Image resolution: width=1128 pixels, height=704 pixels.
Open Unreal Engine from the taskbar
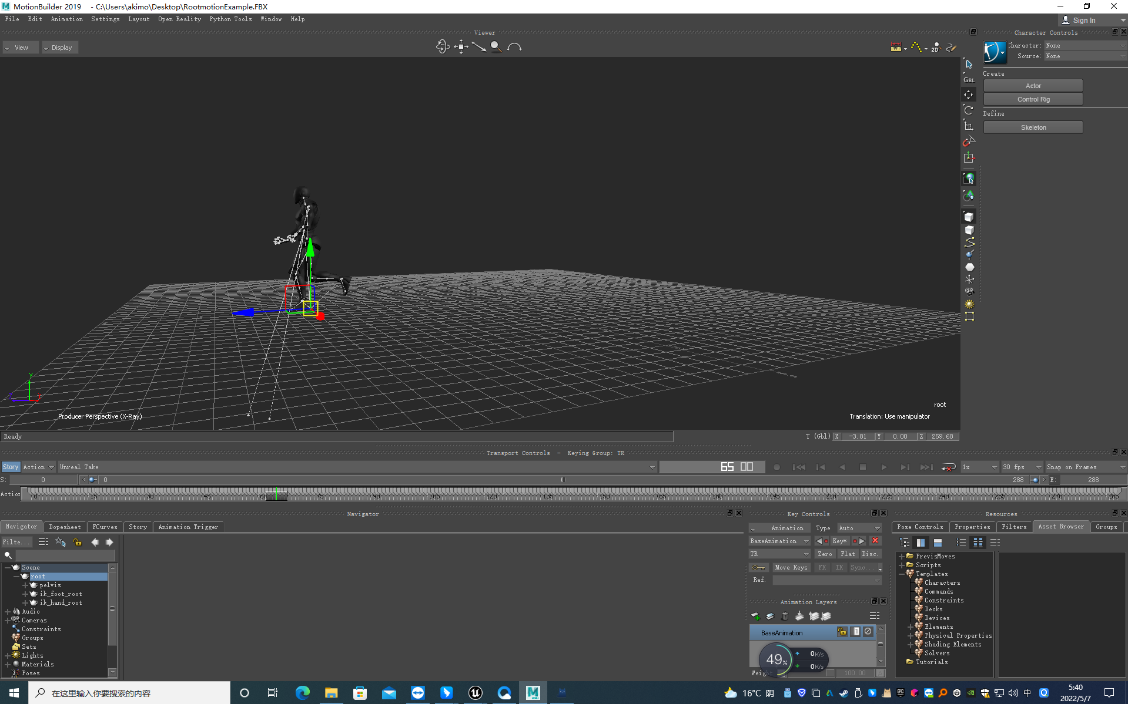(x=475, y=693)
